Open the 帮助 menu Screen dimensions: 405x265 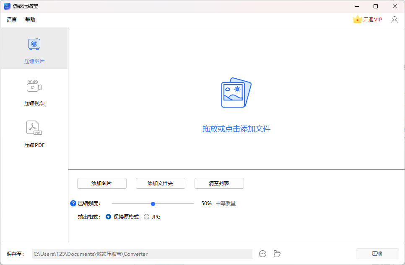[x=30, y=19]
